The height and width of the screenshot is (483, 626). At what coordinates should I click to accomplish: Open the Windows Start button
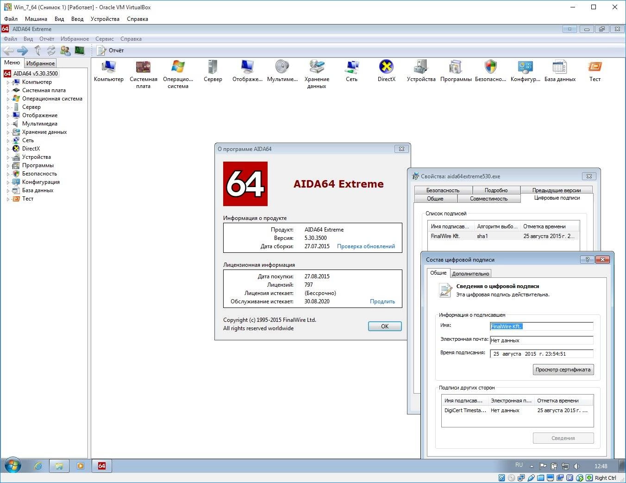click(x=13, y=466)
